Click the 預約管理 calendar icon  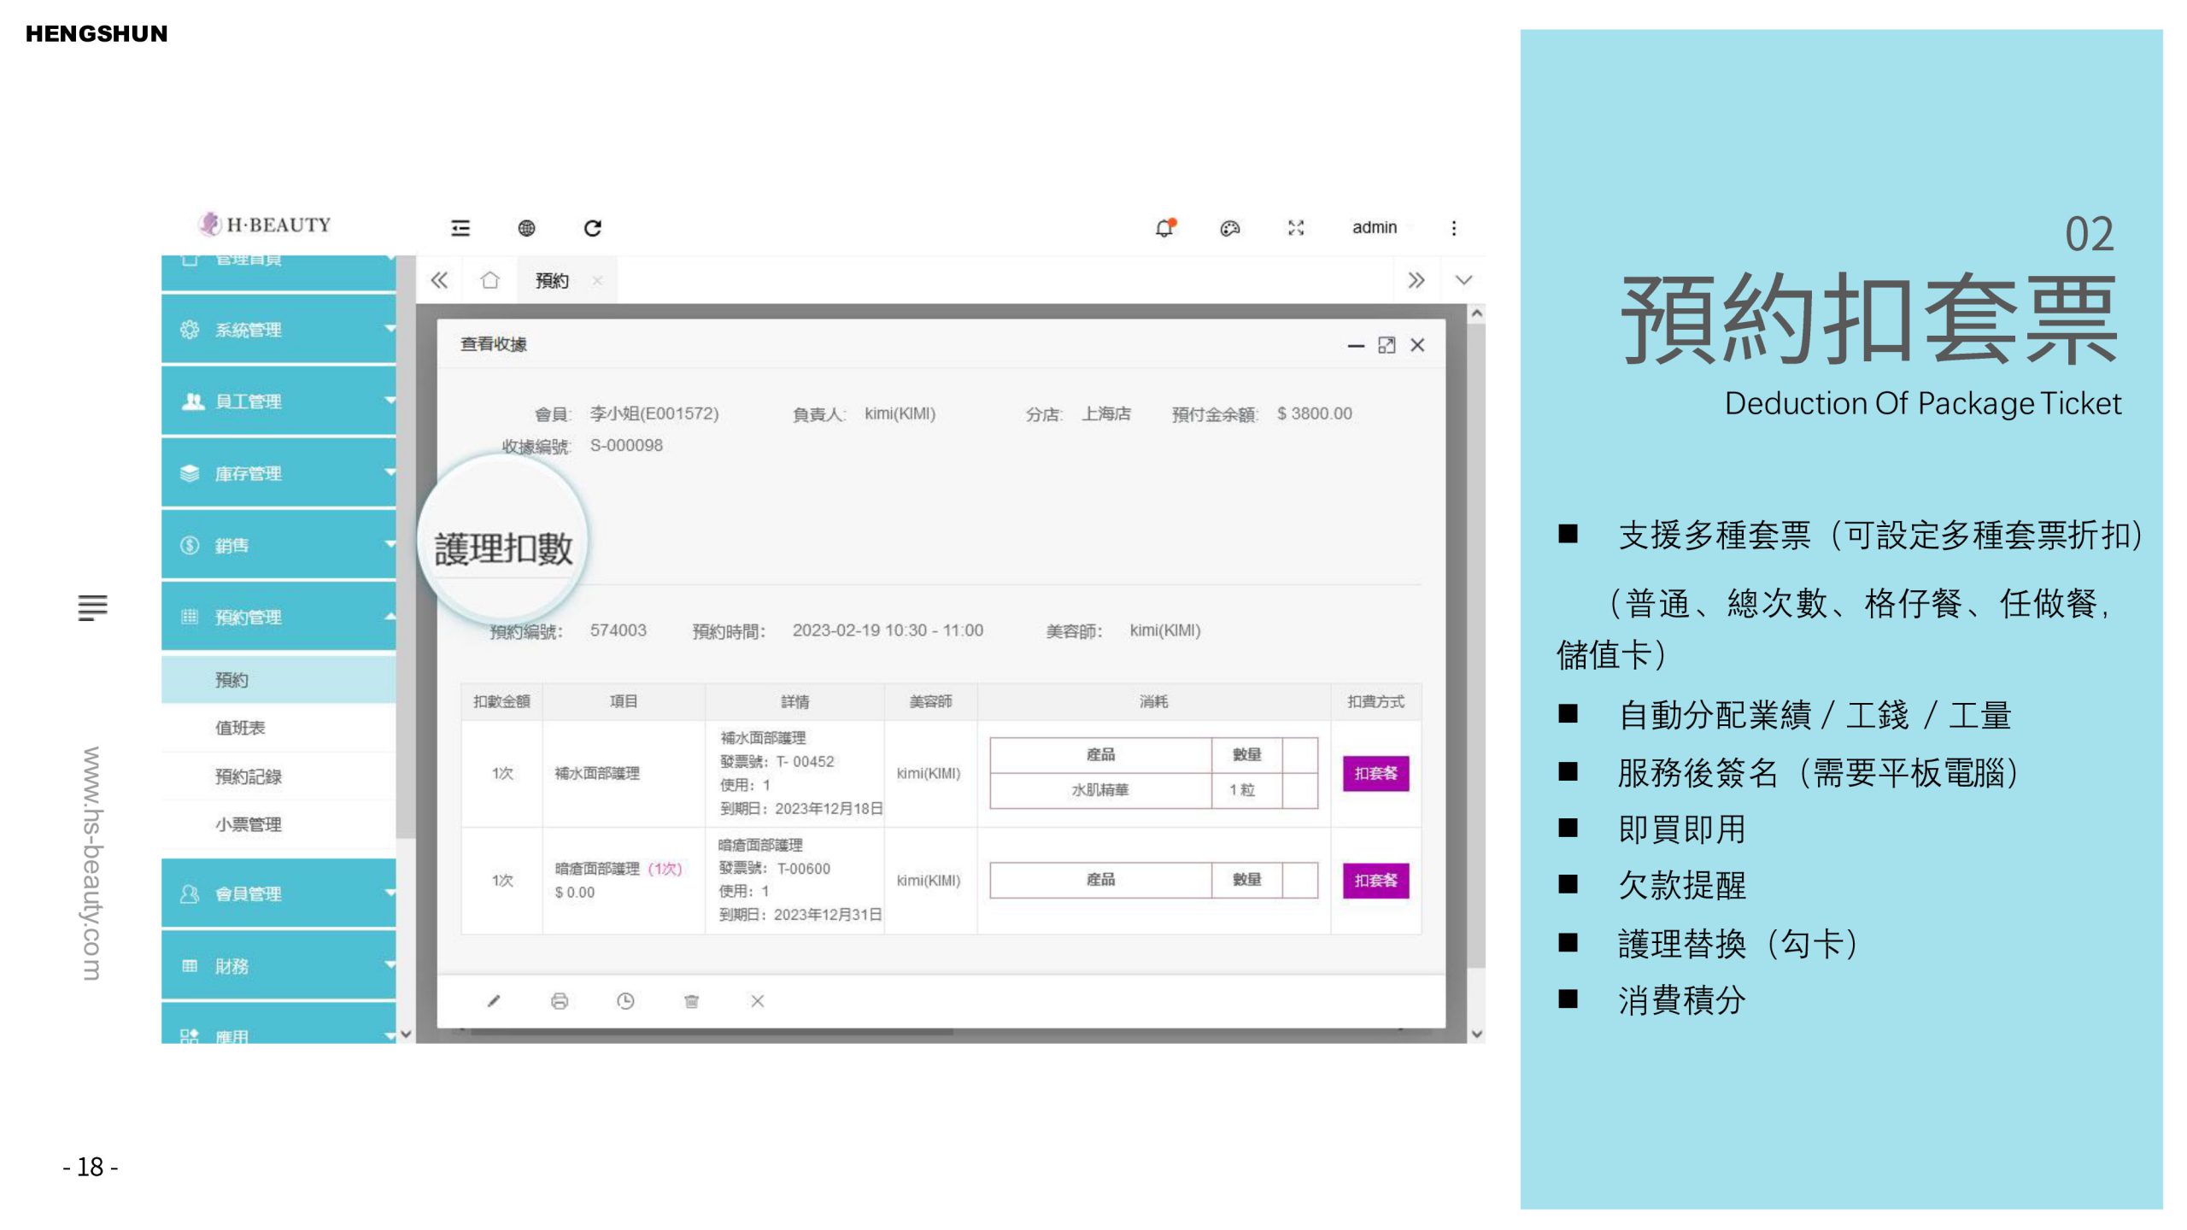190,617
